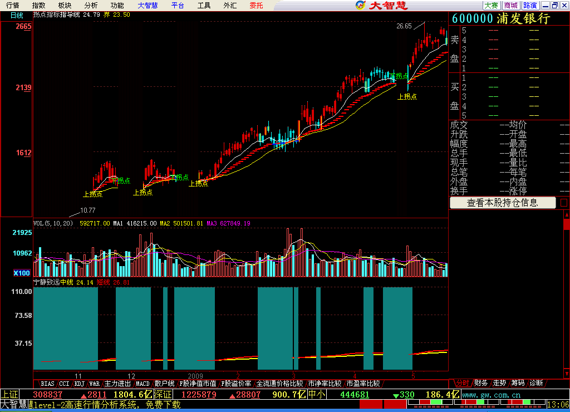The width and height of the screenshot is (570, 412).
Task: Open the 板块 menu
Action: coord(65,6)
